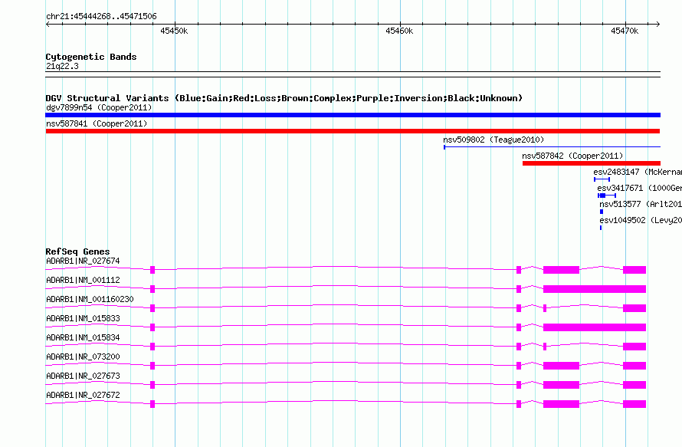Click the right arrowhead of the ruler
Image resolution: width=682 pixels, height=447 pixels.
click(x=658, y=25)
